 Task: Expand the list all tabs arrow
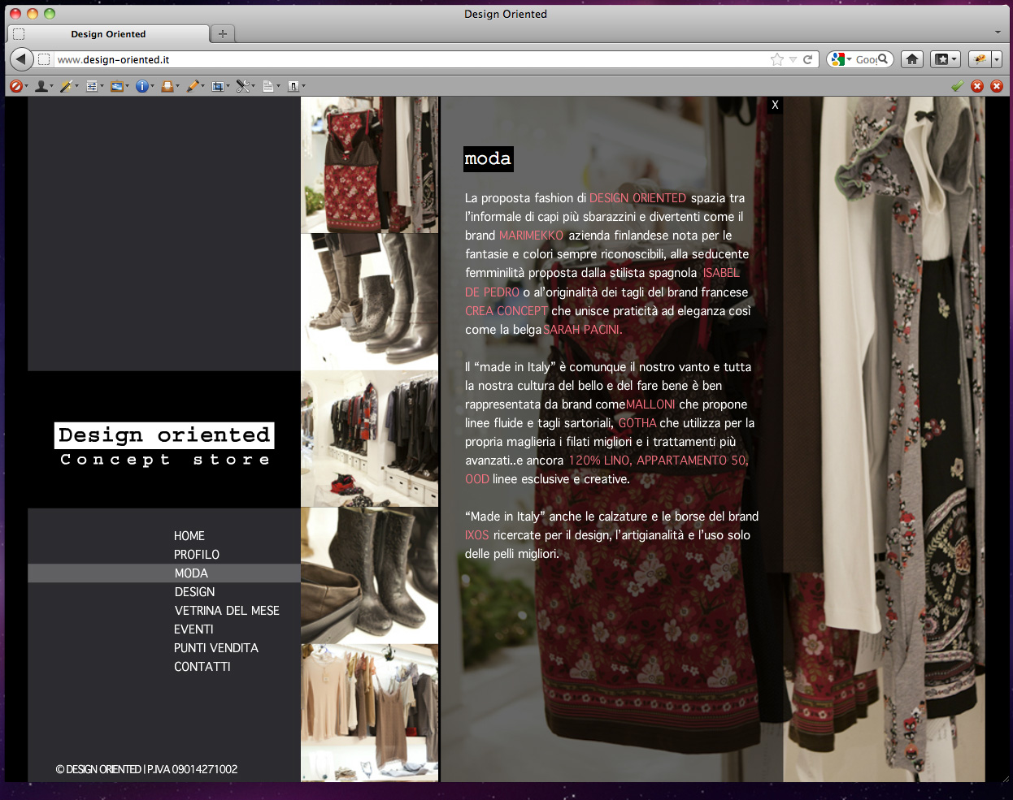click(x=998, y=32)
